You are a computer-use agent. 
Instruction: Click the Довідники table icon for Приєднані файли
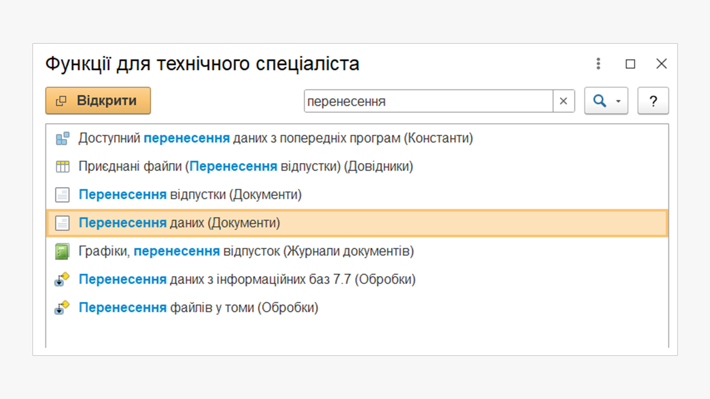click(62, 167)
